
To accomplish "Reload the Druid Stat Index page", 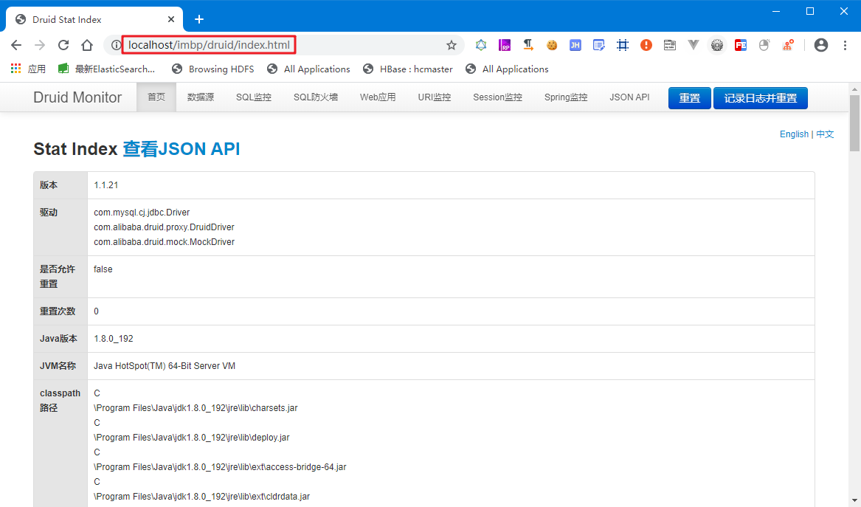I will [x=63, y=45].
